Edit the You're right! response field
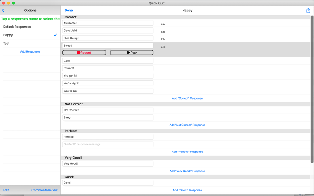This screenshot has height=196, width=314. coord(108,83)
